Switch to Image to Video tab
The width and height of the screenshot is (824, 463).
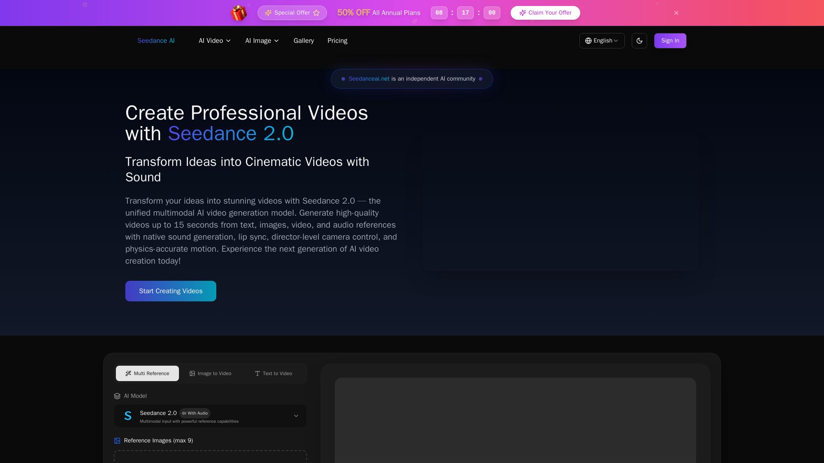(x=210, y=373)
